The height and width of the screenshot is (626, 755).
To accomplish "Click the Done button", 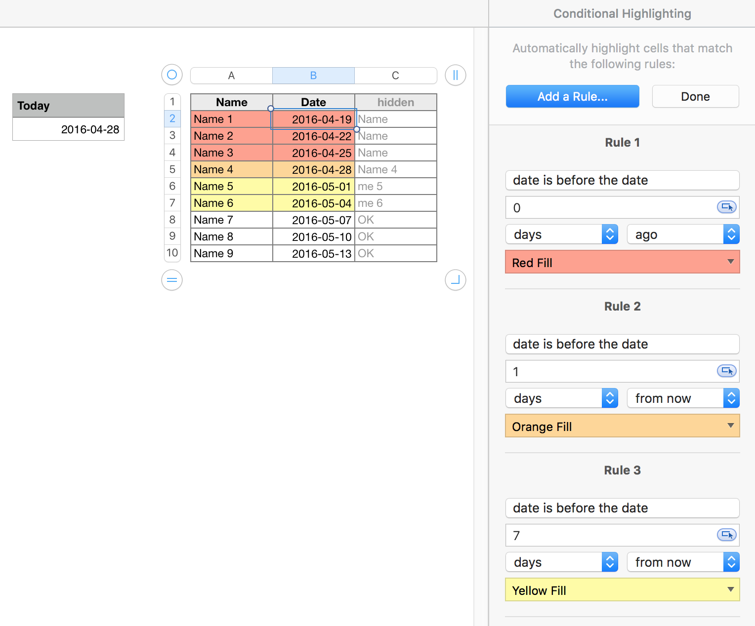I will coord(696,96).
